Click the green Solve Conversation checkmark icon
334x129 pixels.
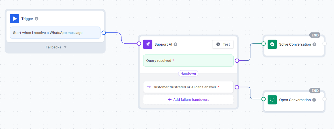(x=272, y=44)
